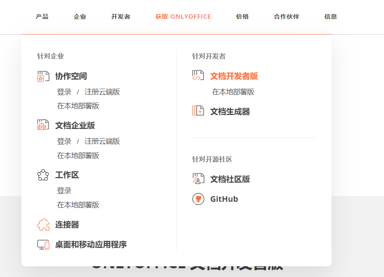This screenshot has width=384, height=277.
Task: Open the GitHub text link
Action: [x=224, y=199]
